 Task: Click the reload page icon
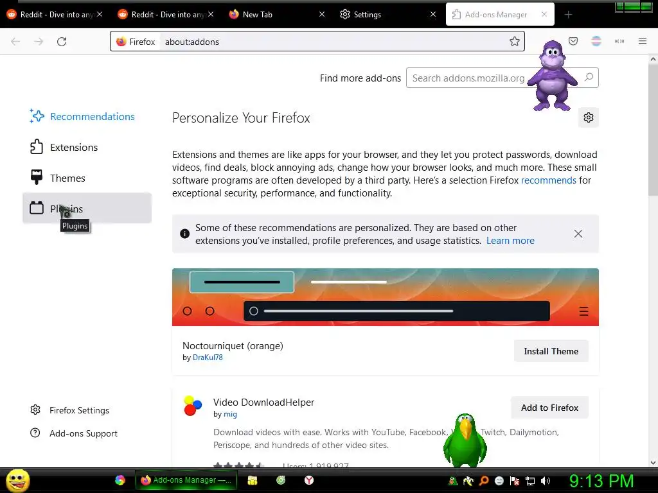[62, 42]
